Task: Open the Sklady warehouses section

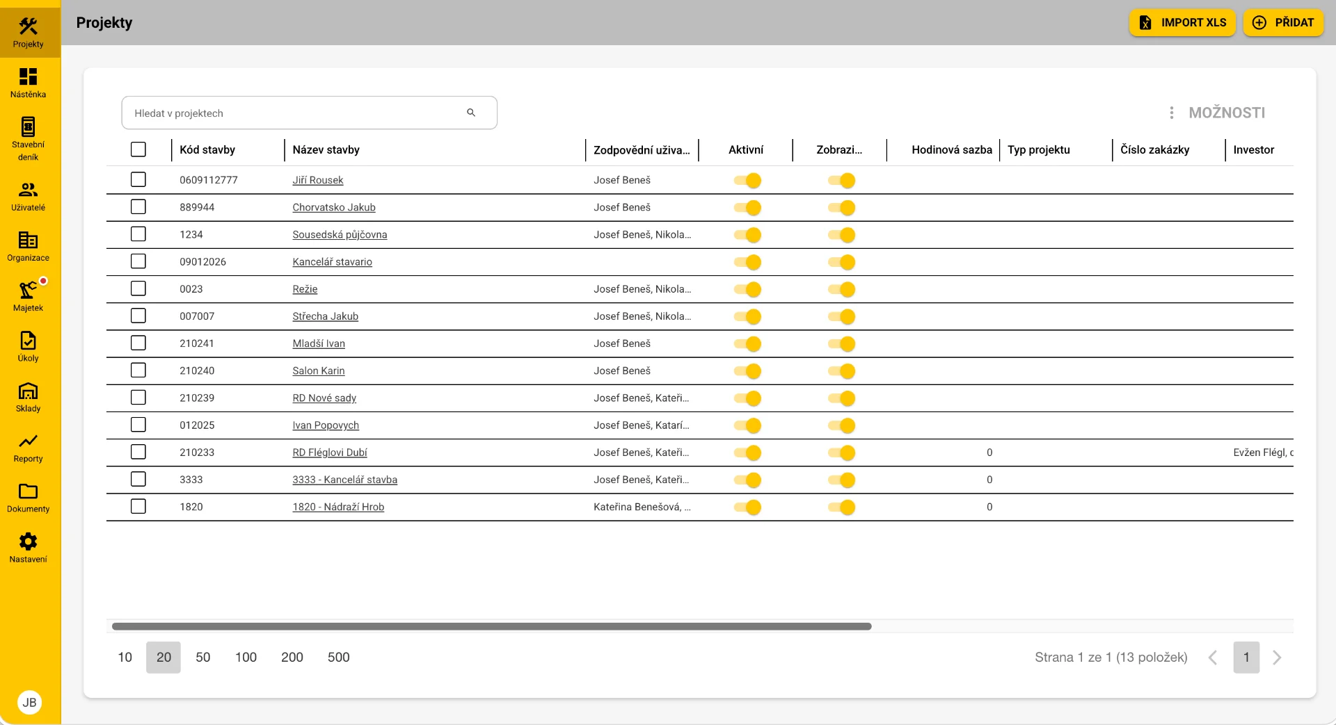Action: [x=29, y=398]
